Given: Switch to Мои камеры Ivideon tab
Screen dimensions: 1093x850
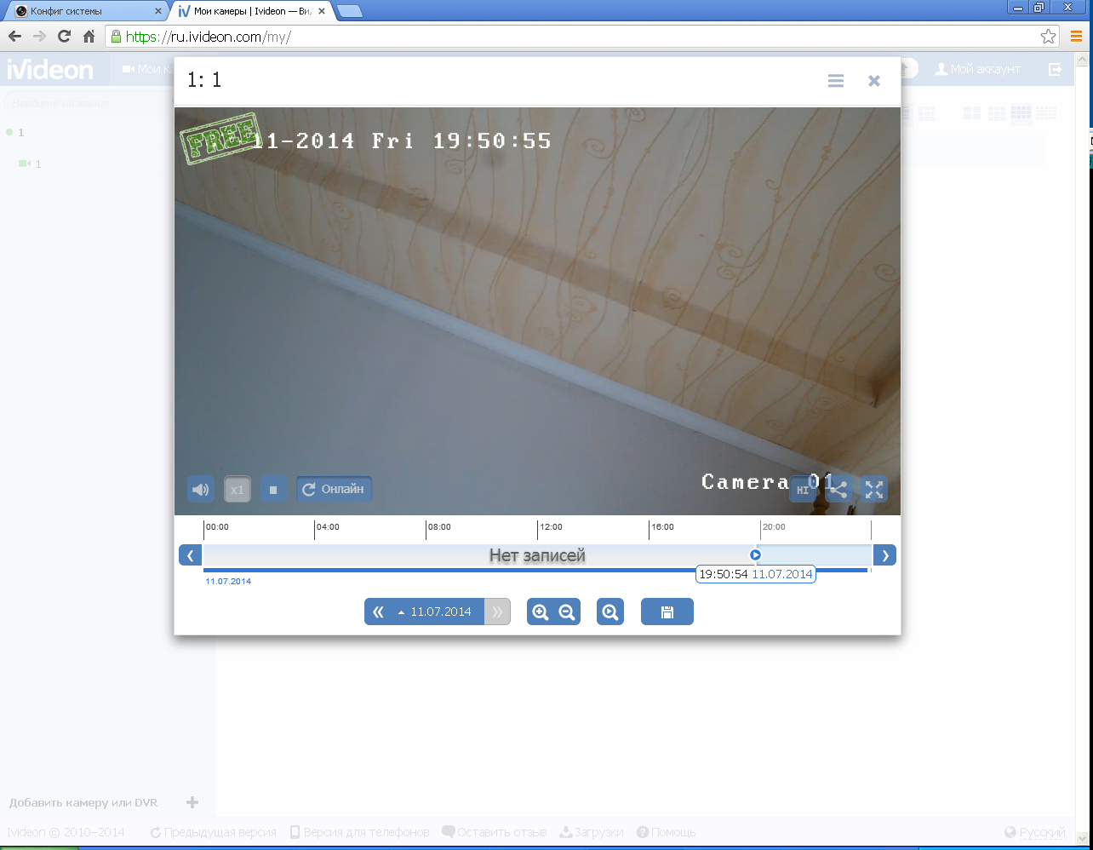Looking at the screenshot, I should (251, 11).
